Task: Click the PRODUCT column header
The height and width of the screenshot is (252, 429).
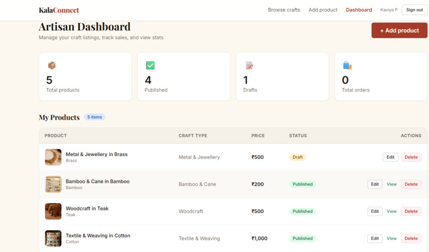Action: point(55,135)
